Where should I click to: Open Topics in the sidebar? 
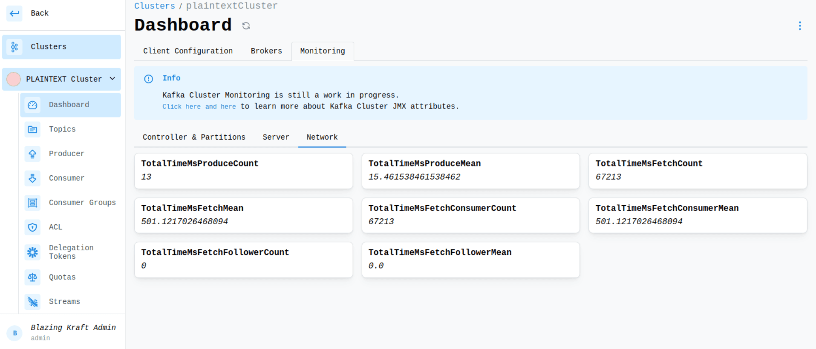70,129
